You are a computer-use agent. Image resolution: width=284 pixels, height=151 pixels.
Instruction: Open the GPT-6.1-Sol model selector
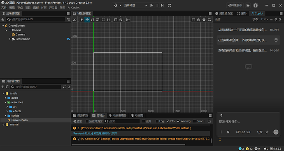pyautogui.click(x=243, y=132)
